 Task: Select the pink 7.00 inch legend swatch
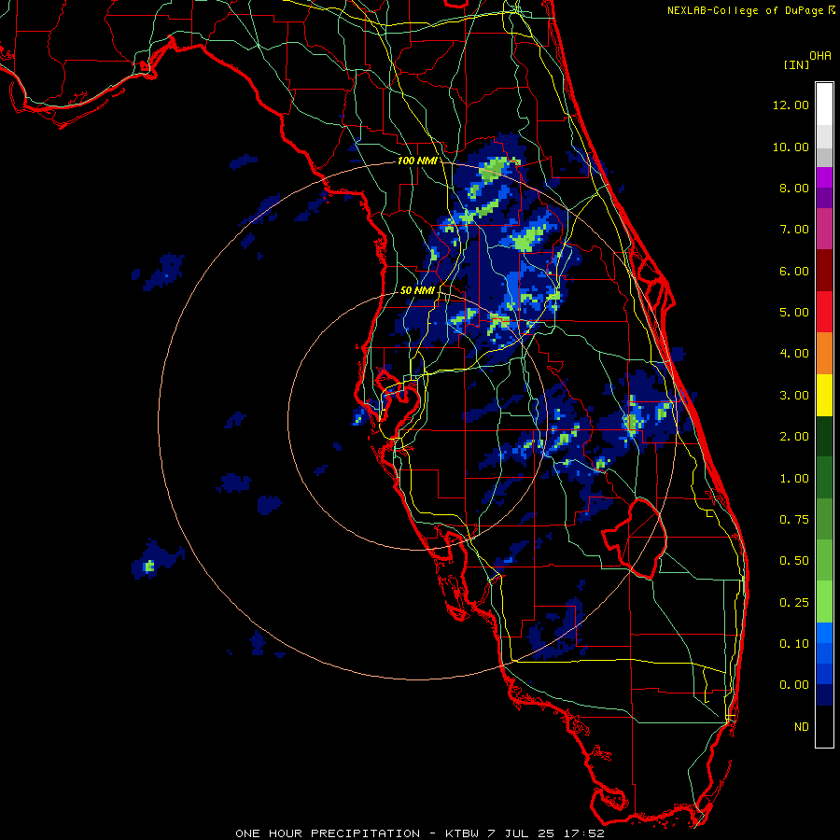(x=824, y=229)
